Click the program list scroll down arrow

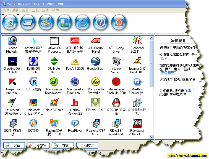click(x=151, y=137)
